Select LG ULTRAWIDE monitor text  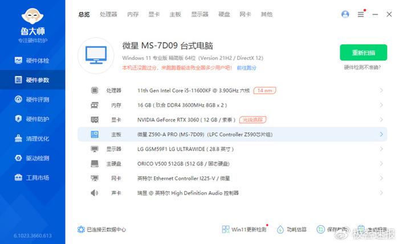coord(185,149)
